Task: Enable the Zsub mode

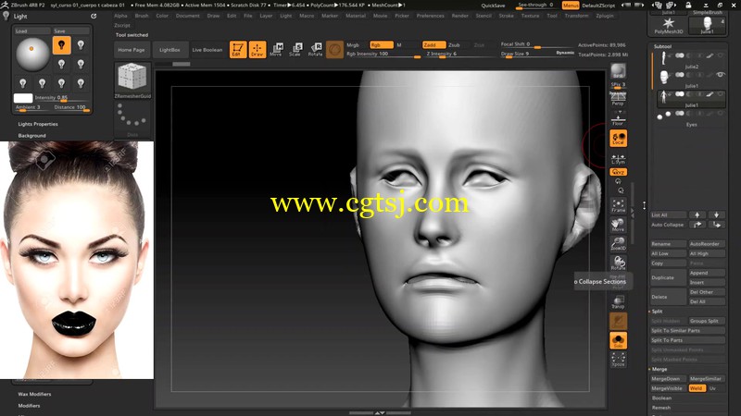Action: pyautogui.click(x=454, y=44)
